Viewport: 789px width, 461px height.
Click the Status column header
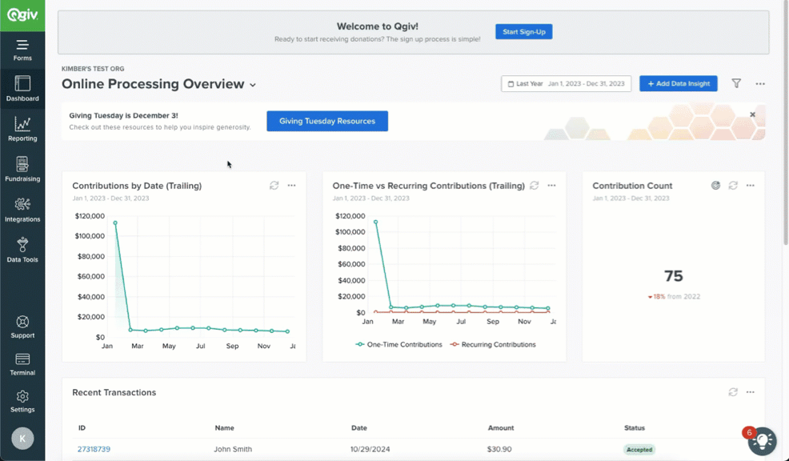634,427
